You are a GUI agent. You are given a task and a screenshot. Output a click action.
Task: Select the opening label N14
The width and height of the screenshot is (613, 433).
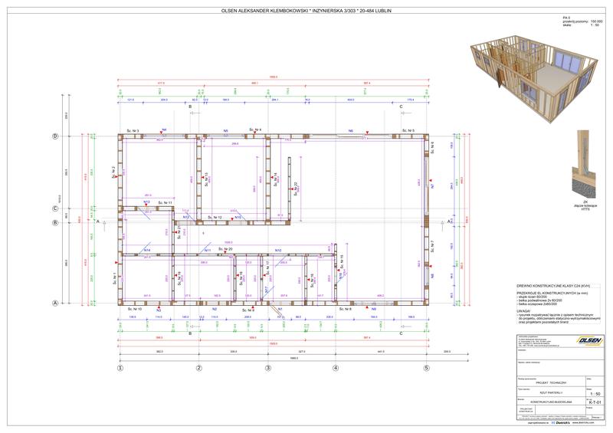[146, 251]
